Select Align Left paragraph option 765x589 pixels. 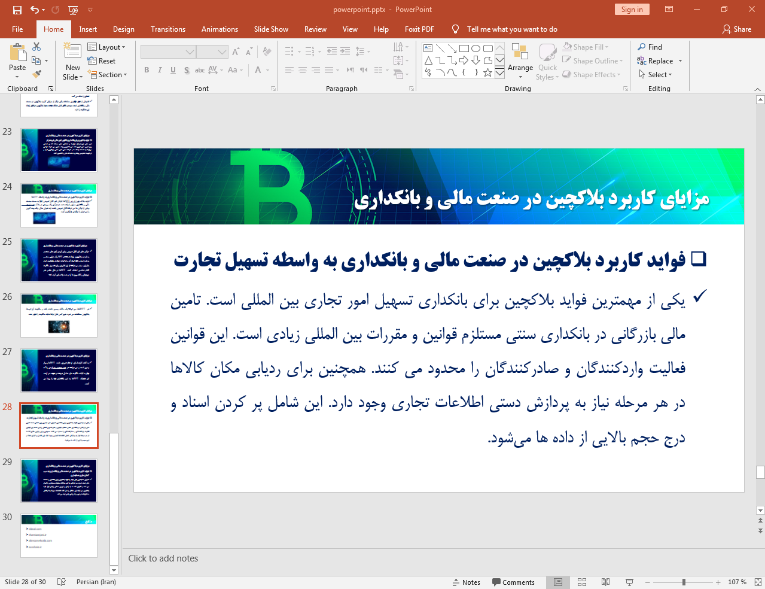pyautogui.click(x=289, y=70)
